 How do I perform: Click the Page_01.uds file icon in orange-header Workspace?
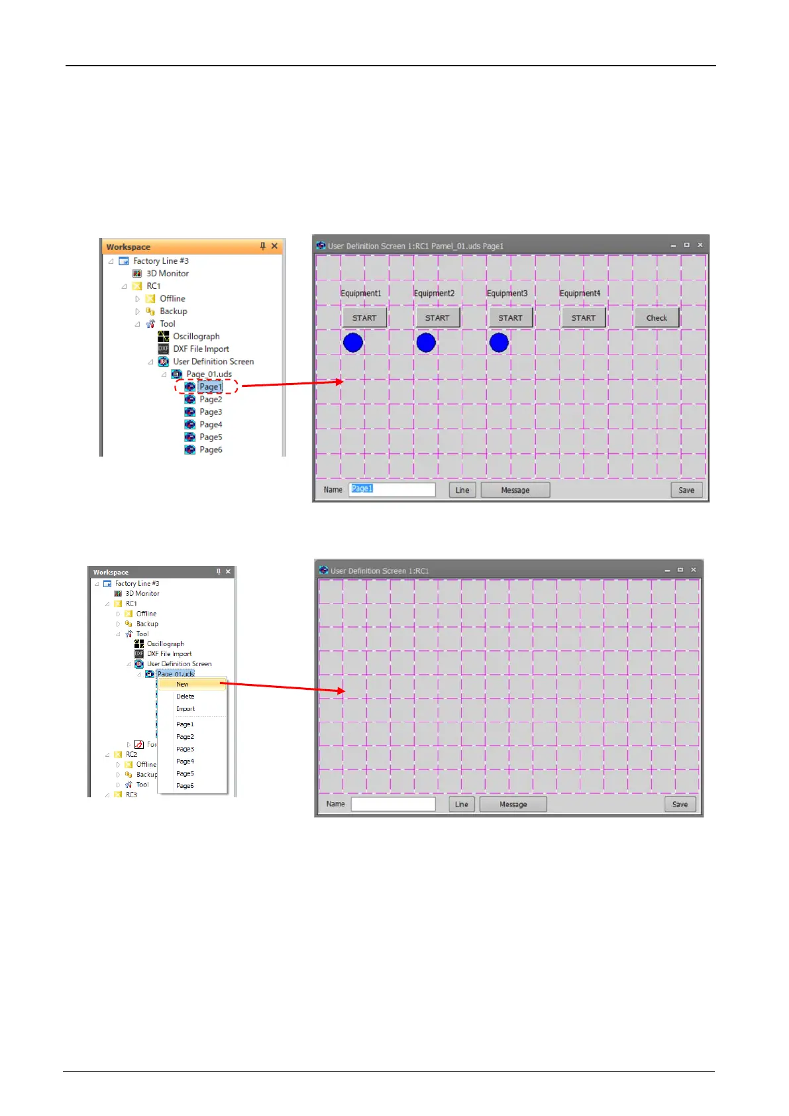(x=176, y=374)
